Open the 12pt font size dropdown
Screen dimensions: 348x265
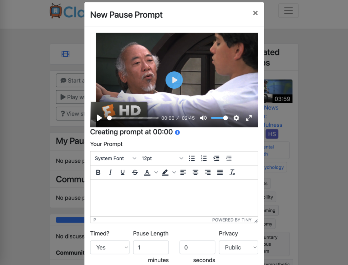tap(162, 158)
